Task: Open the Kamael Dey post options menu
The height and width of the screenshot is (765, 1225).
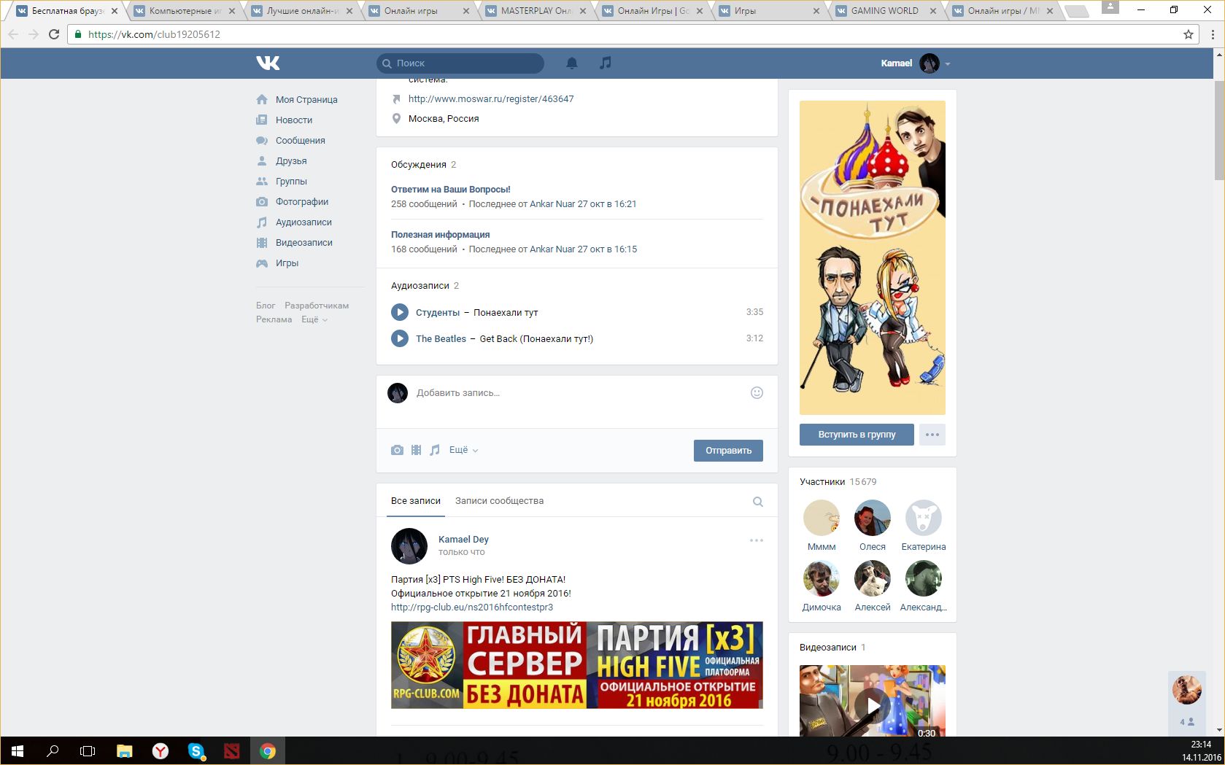Action: coord(757,540)
